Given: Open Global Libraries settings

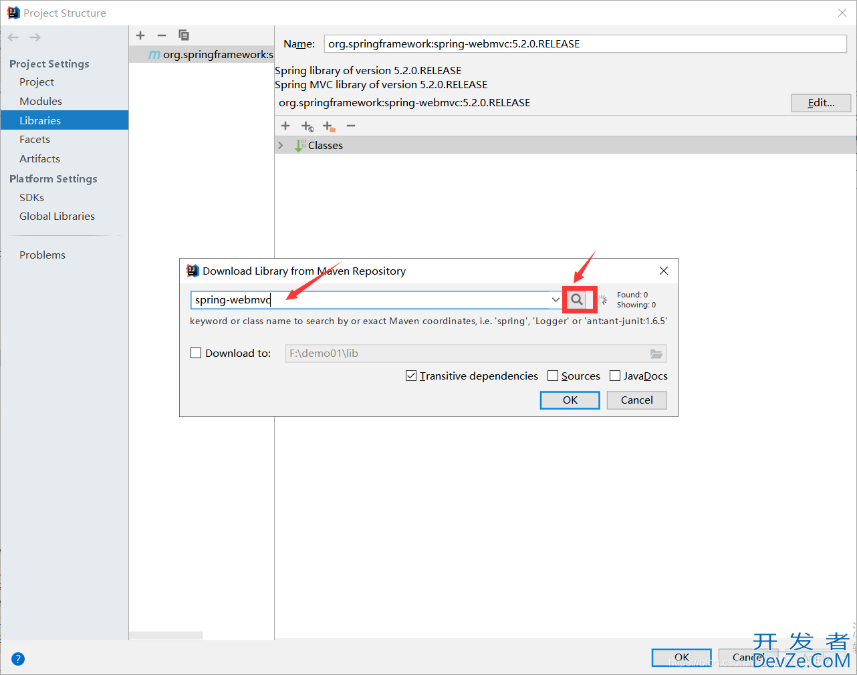Looking at the screenshot, I should coord(57,216).
